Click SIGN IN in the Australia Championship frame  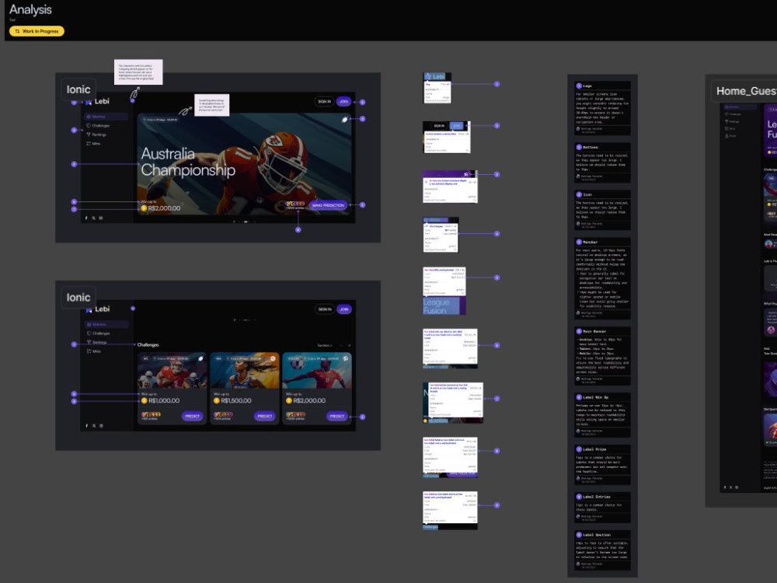click(x=324, y=102)
